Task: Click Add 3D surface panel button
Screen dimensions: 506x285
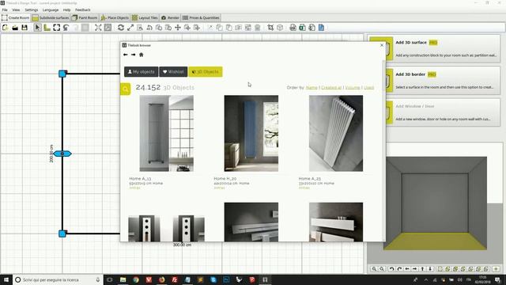Action: click(x=434, y=49)
